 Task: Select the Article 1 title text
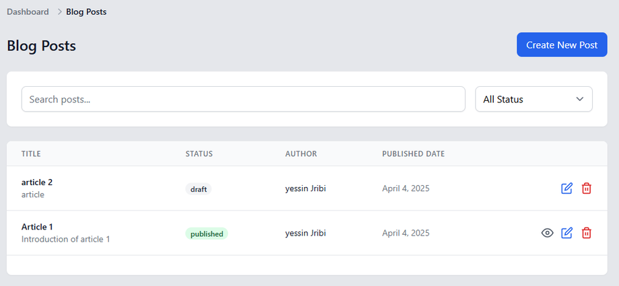[38, 227]
